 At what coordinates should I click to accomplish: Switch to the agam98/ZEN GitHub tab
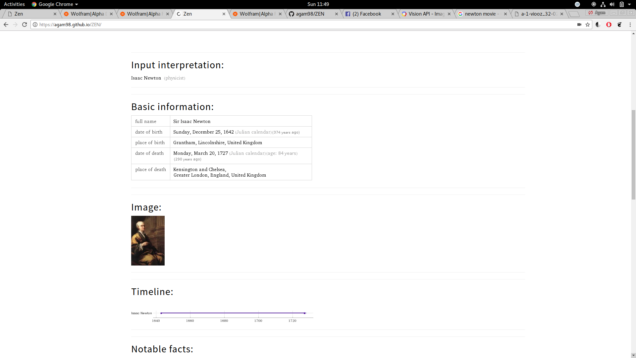(x=310, y=14)
